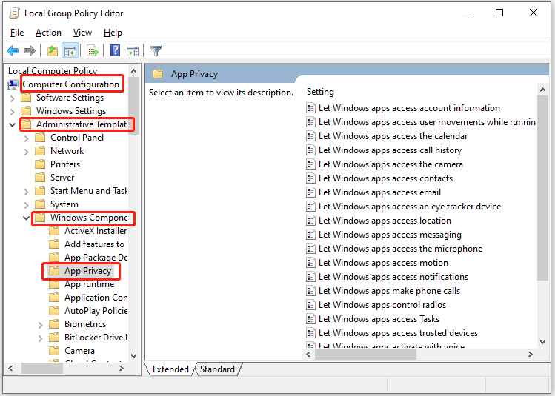The width and height of the screenshot is (555, 396).
Task: Expand the Windows Settings node
Action: tap(13, 111)
